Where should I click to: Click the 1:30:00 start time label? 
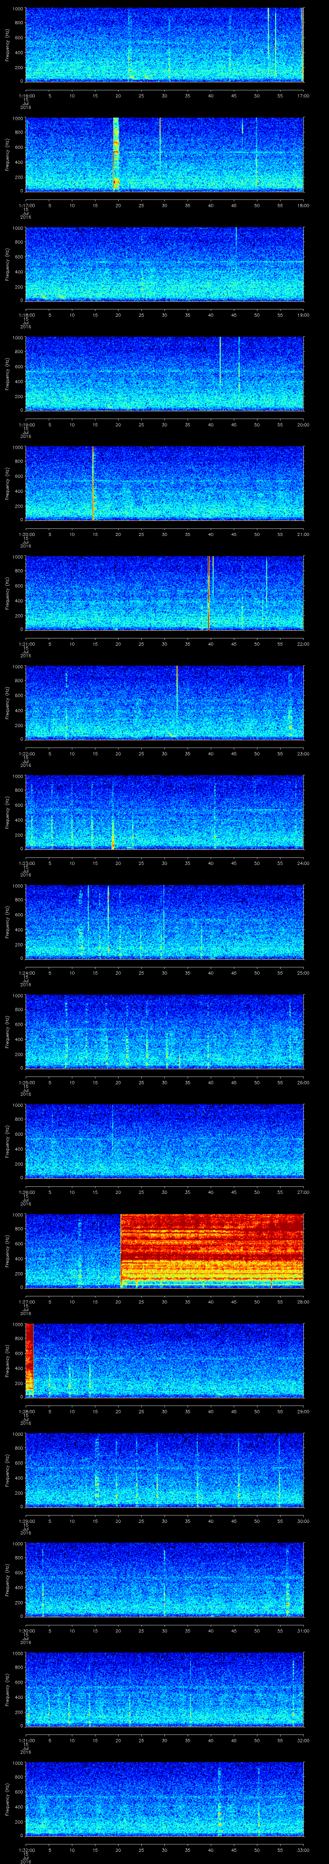(x=26, y=1630)
